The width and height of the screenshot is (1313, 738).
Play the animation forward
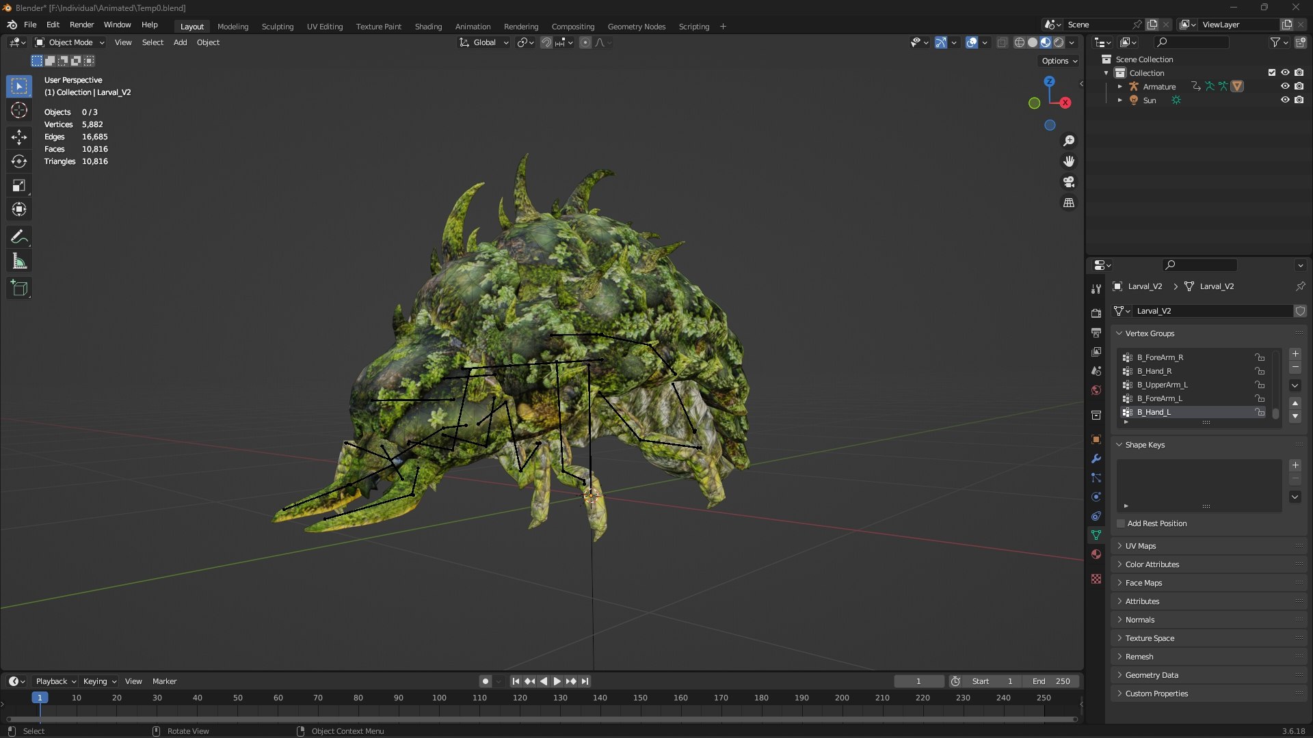coord(557,681)
